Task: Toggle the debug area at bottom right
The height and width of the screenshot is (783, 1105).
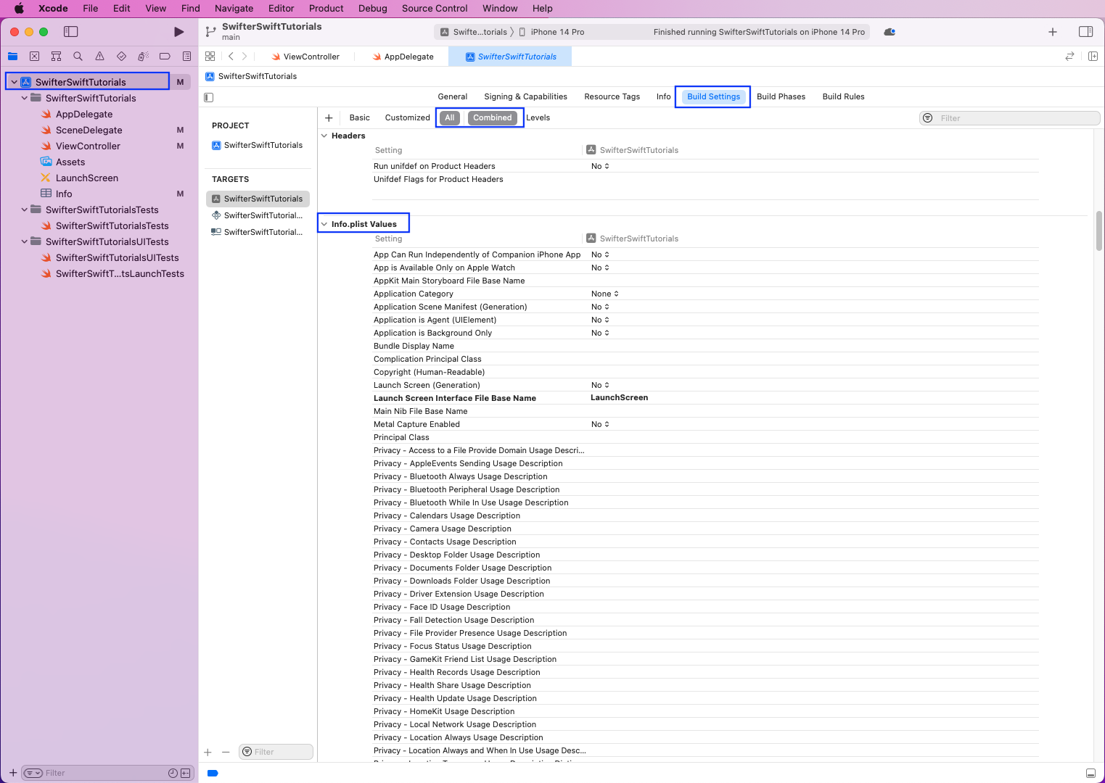Action: click(1090, 773)
